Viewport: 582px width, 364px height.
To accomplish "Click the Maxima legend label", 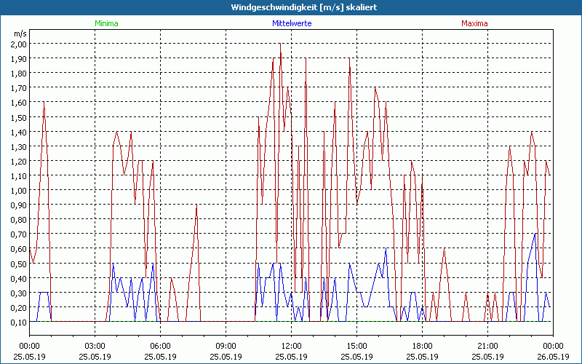I will 475,23.
